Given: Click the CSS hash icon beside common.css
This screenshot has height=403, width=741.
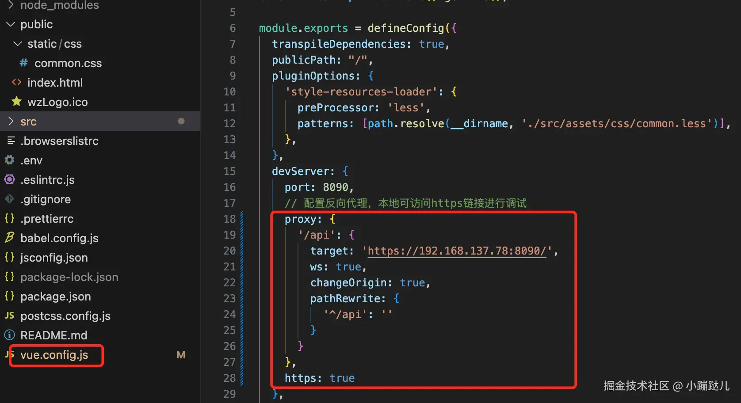Looking at the screenshot, I should coord(23,63).
